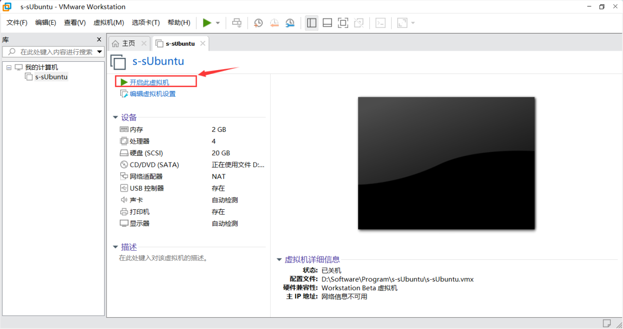Click the take snapshot toolbar icon
This screenshot has width=623, height=329.
coord(258,23)
